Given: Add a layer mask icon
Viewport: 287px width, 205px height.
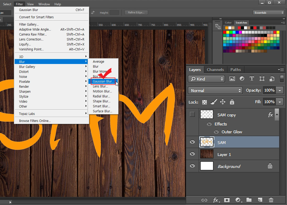Looking at the screenshot, I should pyautogui.click(x=227, y=200).
